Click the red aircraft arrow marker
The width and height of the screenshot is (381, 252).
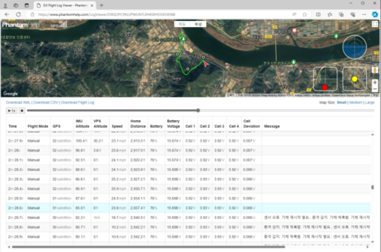[206, 64]
